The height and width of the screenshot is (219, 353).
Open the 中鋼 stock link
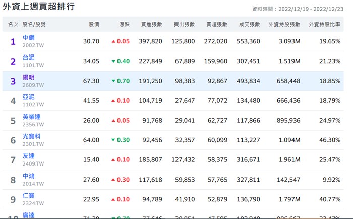pyautogui.click(x=29, y=38)
